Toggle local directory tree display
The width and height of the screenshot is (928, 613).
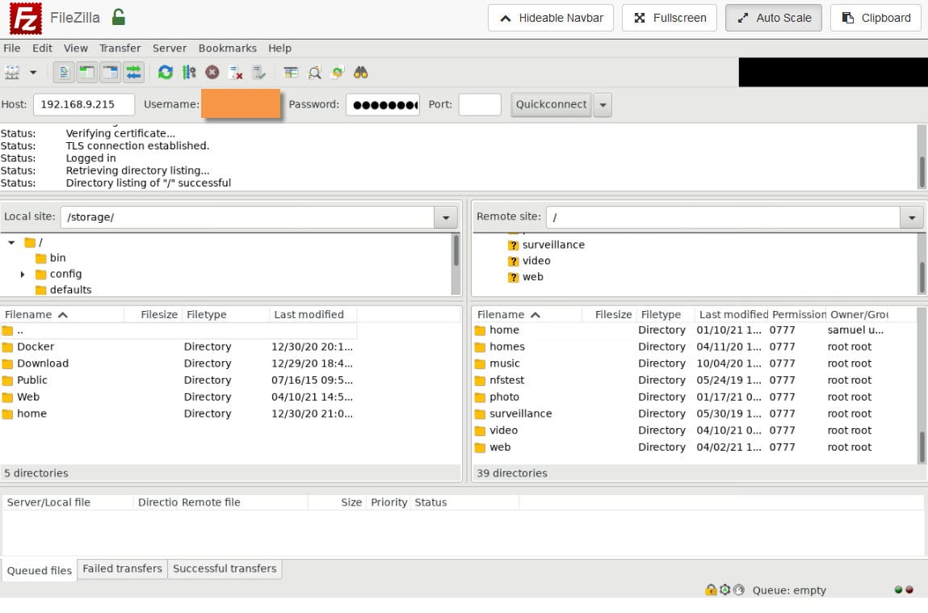point(87,72)
